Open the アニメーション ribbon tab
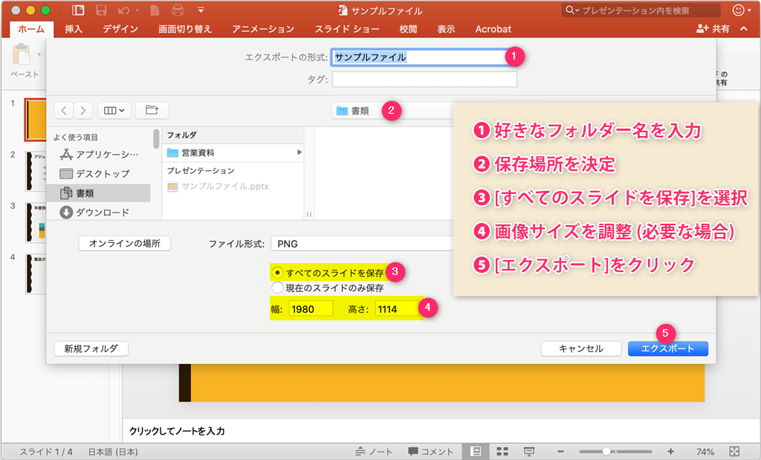The image size is (761, 460). pos(262,29)
